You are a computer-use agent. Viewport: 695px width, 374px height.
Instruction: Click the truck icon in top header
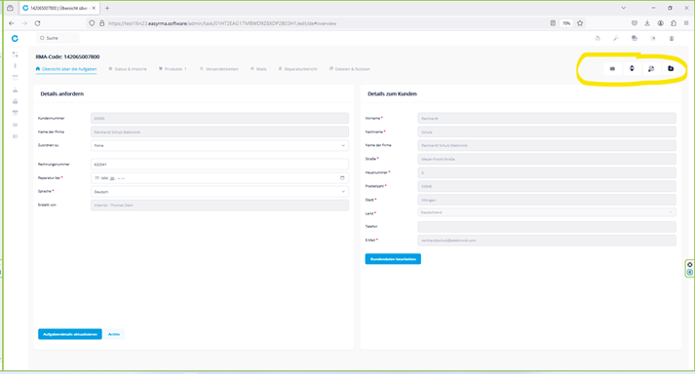click(x=635, y=38)
